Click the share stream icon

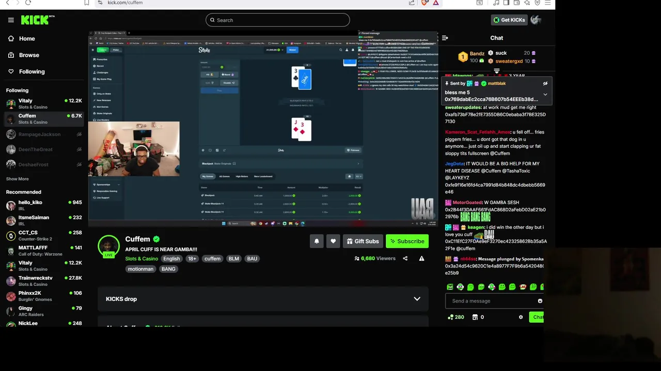click(x=405, y=259)
